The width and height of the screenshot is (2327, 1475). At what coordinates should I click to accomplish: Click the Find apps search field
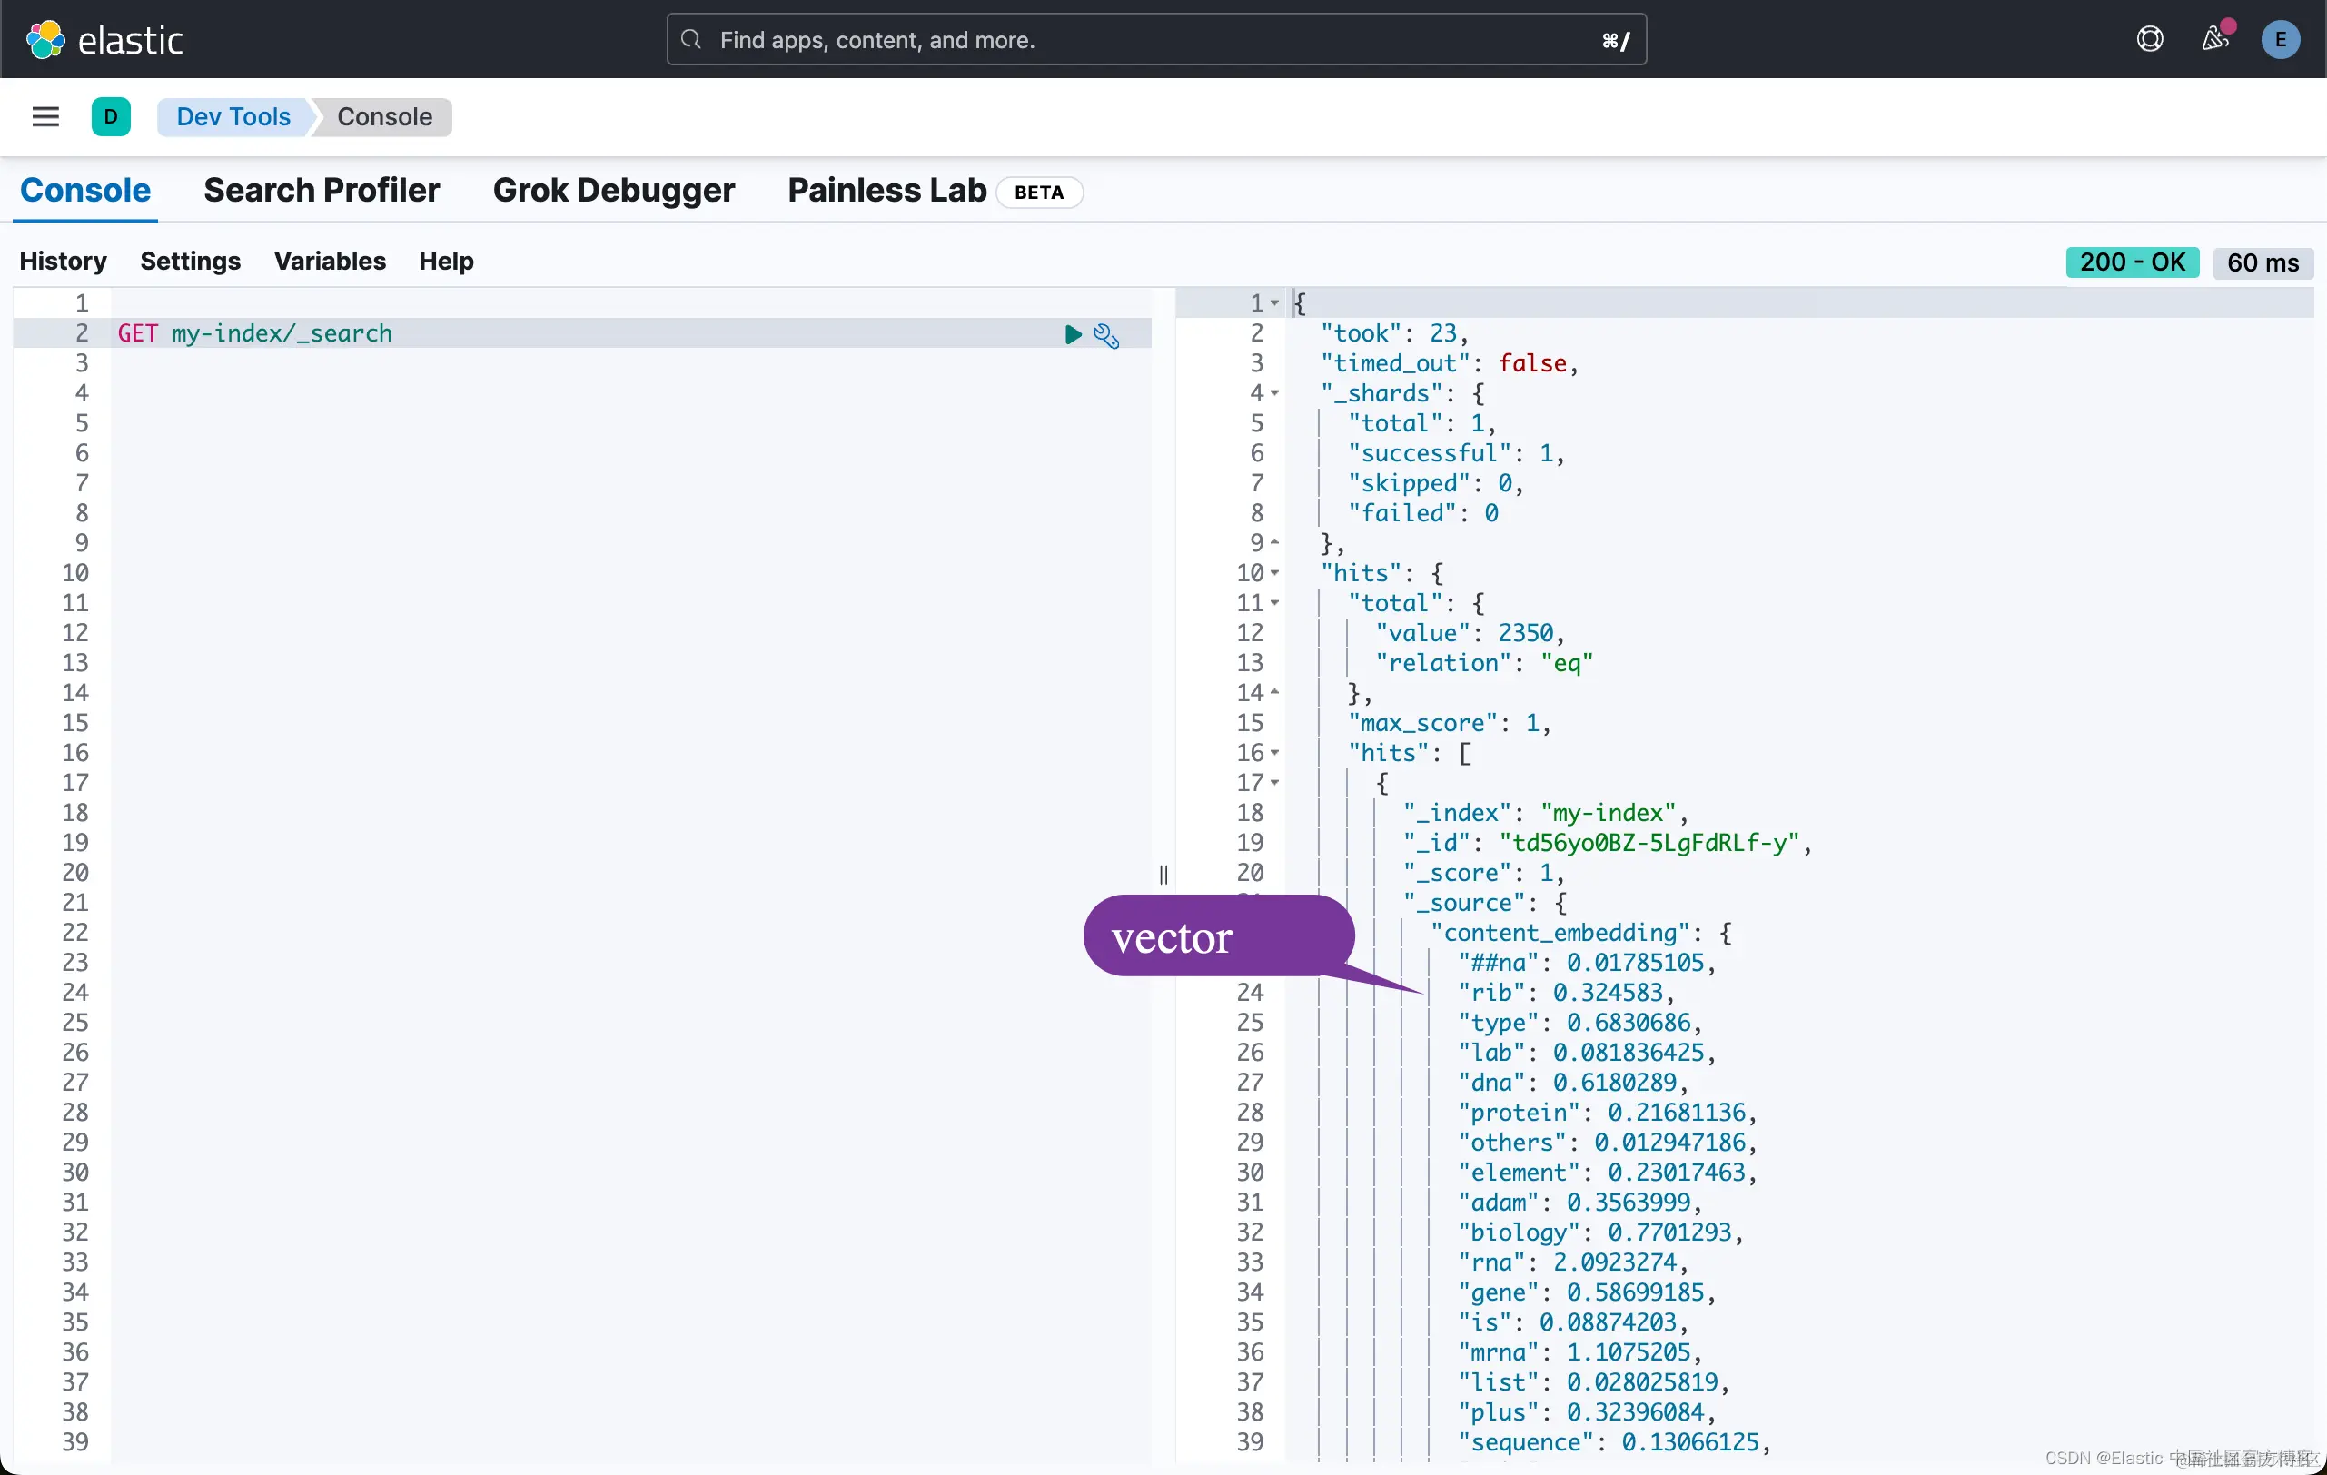[1154, 40]
